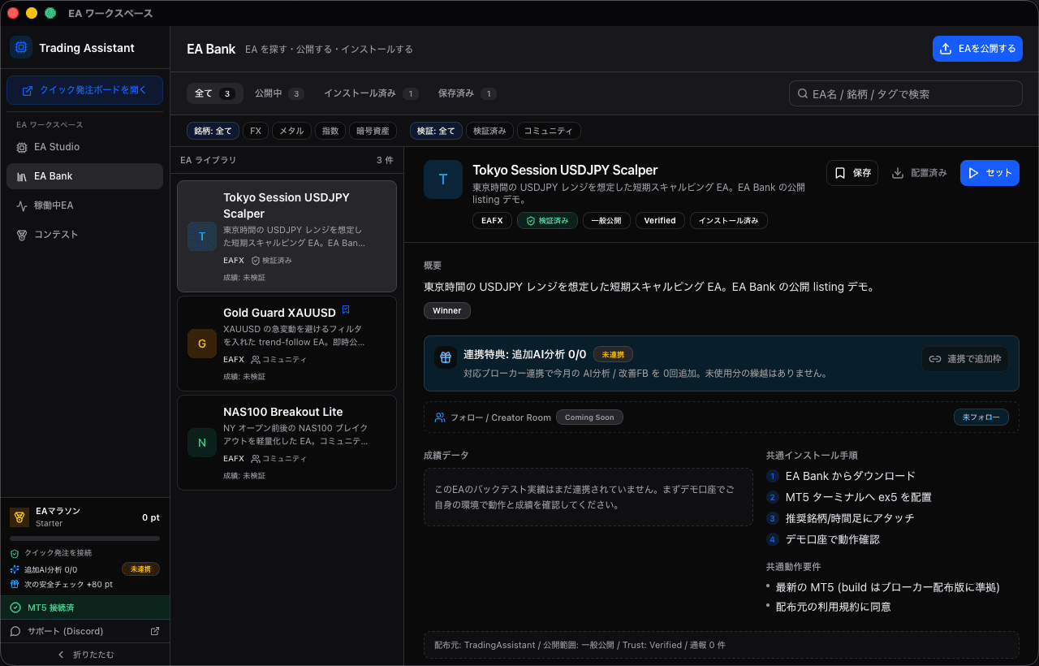Toggle 銘柄: 全て filter chip
This screenshot has width=1039, height=666.
pyautogui.click(x=213, y=131)
